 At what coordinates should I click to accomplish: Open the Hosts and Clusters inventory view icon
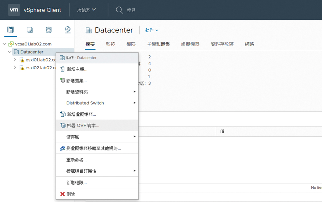click(x=11, y=30)
